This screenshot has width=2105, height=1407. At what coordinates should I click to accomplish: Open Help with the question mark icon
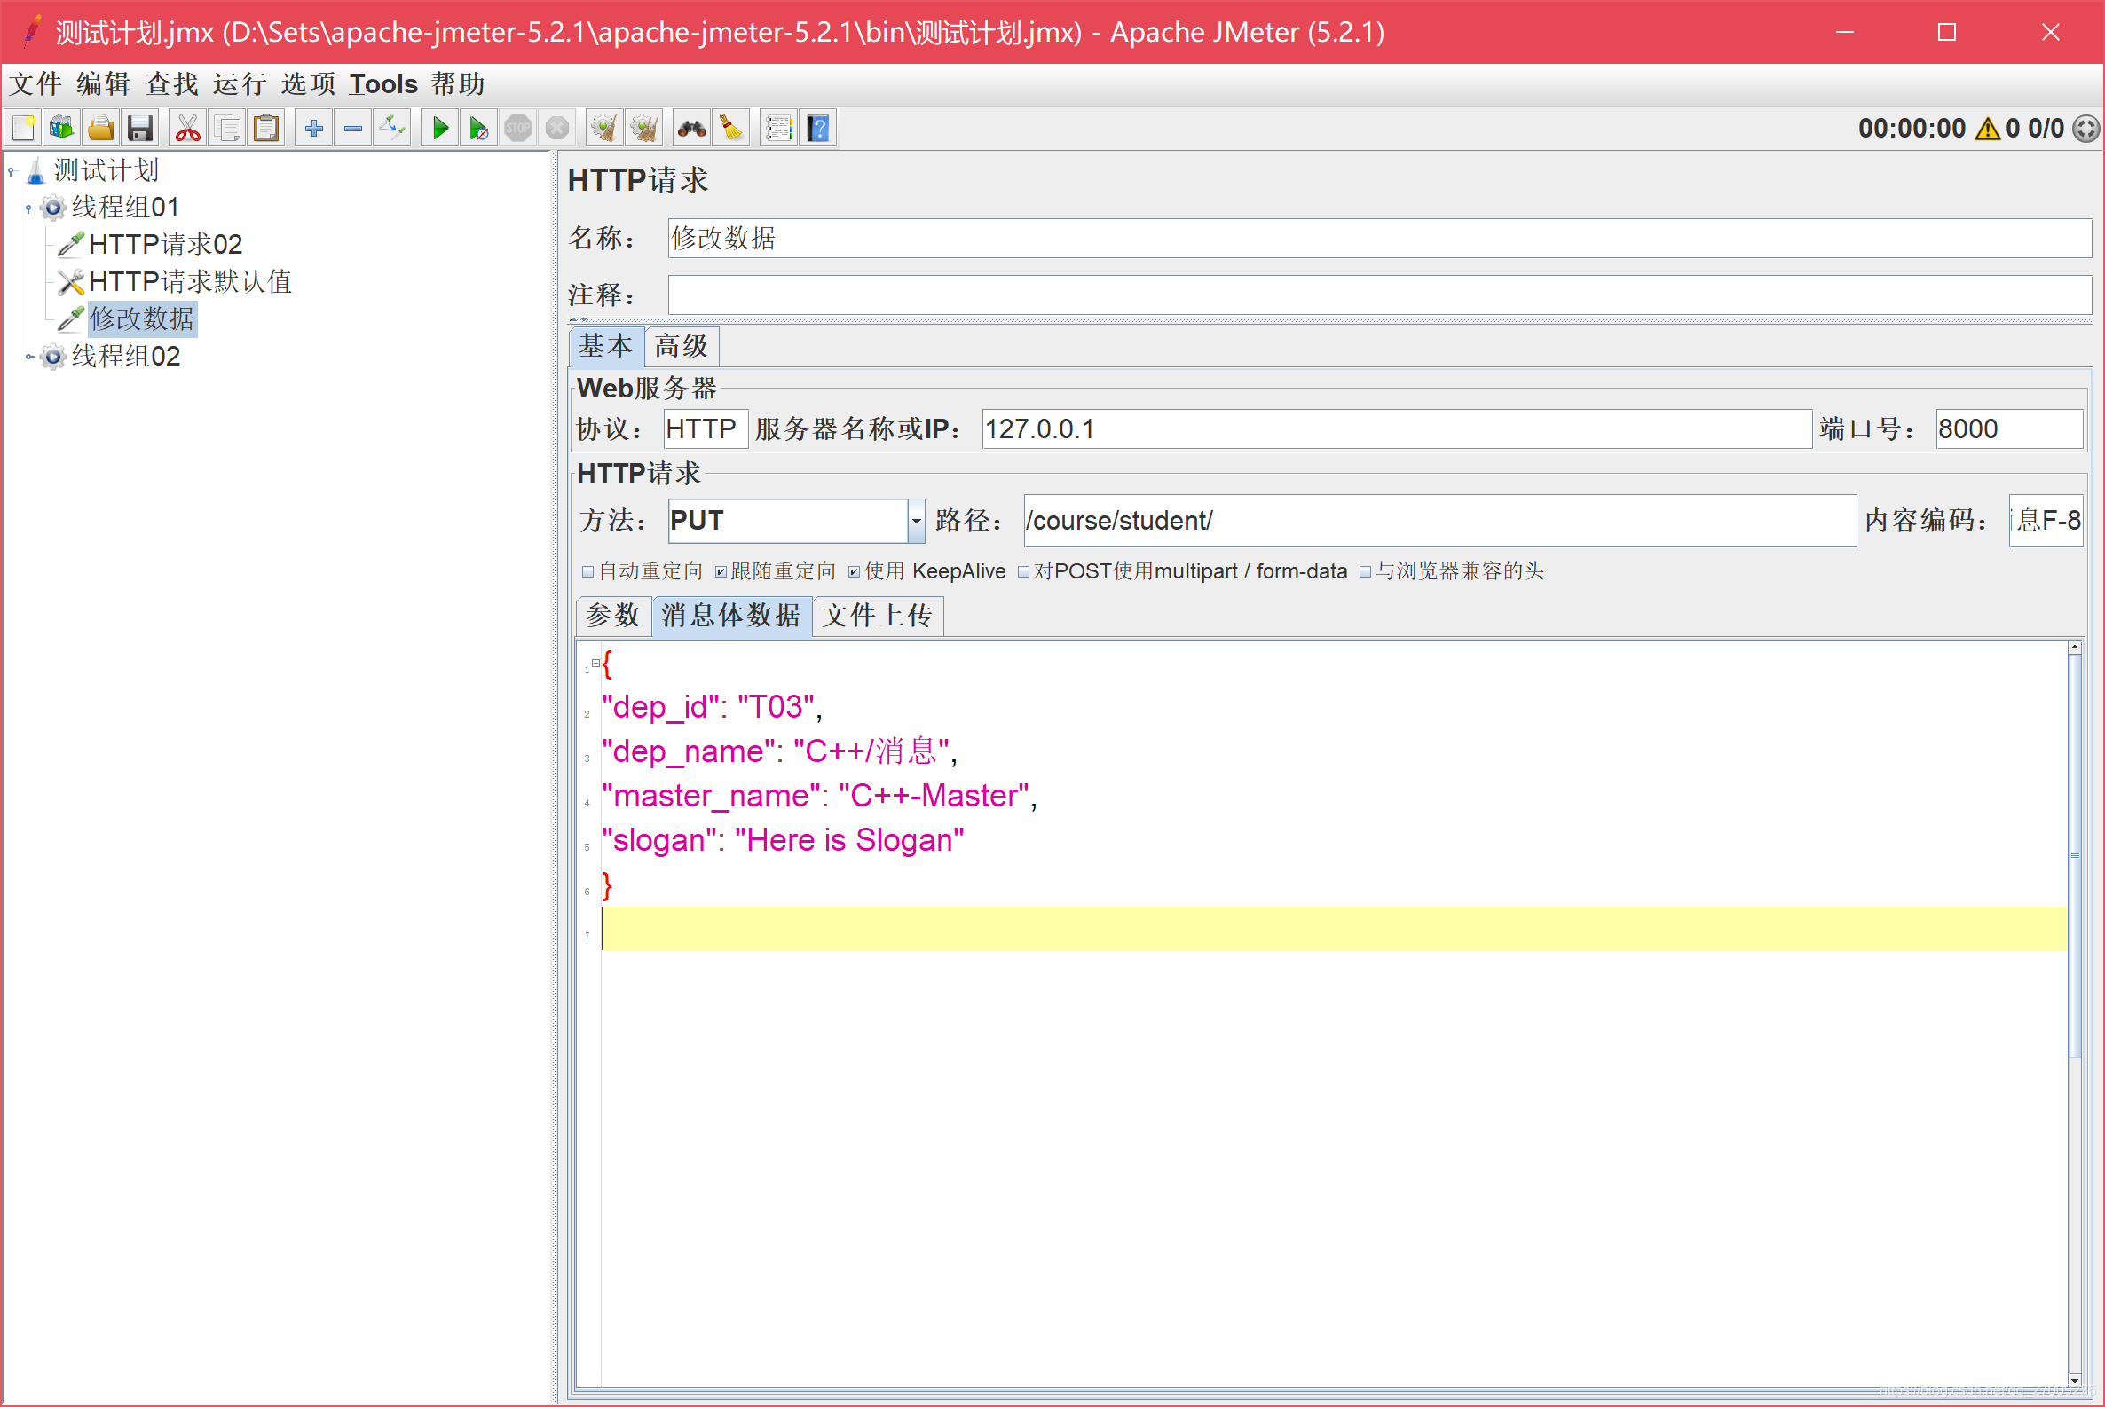[x=817, y=129]
